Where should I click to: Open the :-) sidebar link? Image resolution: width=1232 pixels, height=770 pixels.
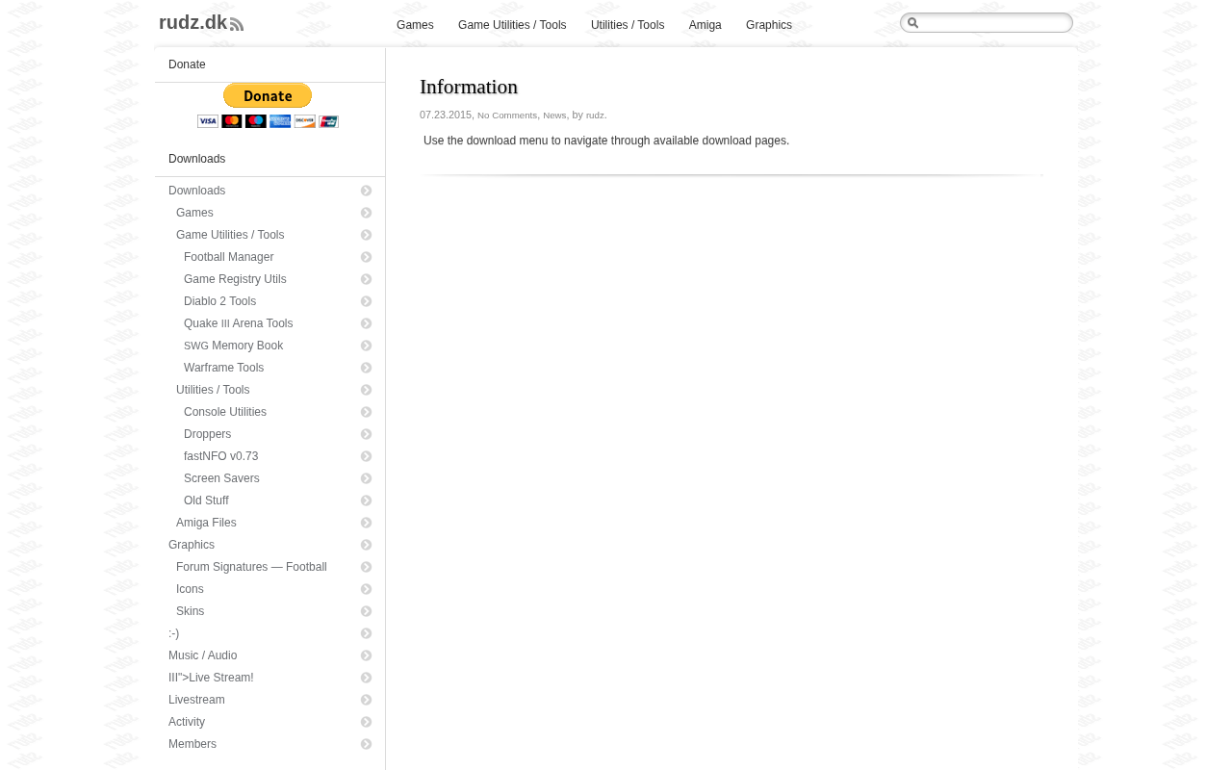coord(173,633)
